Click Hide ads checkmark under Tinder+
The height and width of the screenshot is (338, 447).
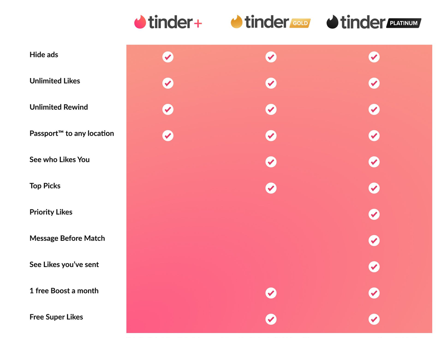click(x=168, y=57)
